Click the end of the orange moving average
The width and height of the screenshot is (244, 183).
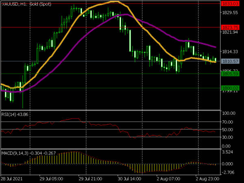[x=216, y=62]
